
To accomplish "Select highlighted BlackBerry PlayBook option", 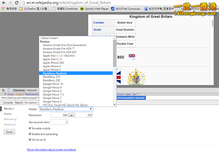I will click(76, 73).
